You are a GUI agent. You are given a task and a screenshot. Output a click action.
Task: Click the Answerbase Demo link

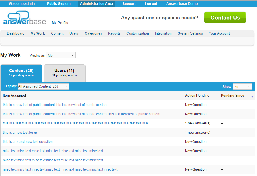coord(182,4)
